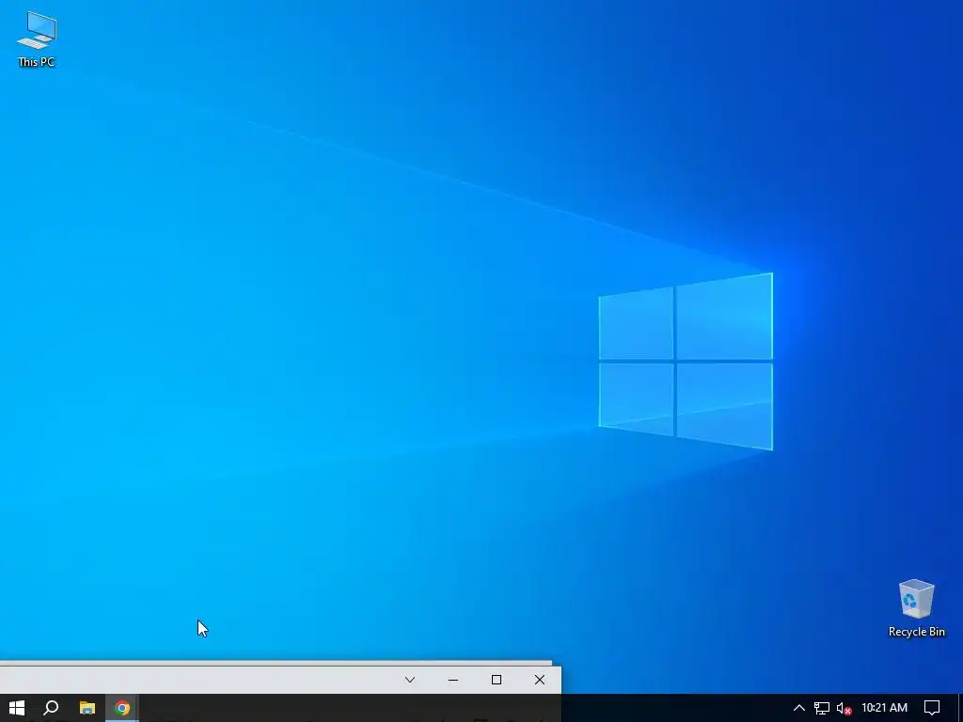Close the partially visible Chrome window
The image size is (963, 722).
(x=539, y=680)
